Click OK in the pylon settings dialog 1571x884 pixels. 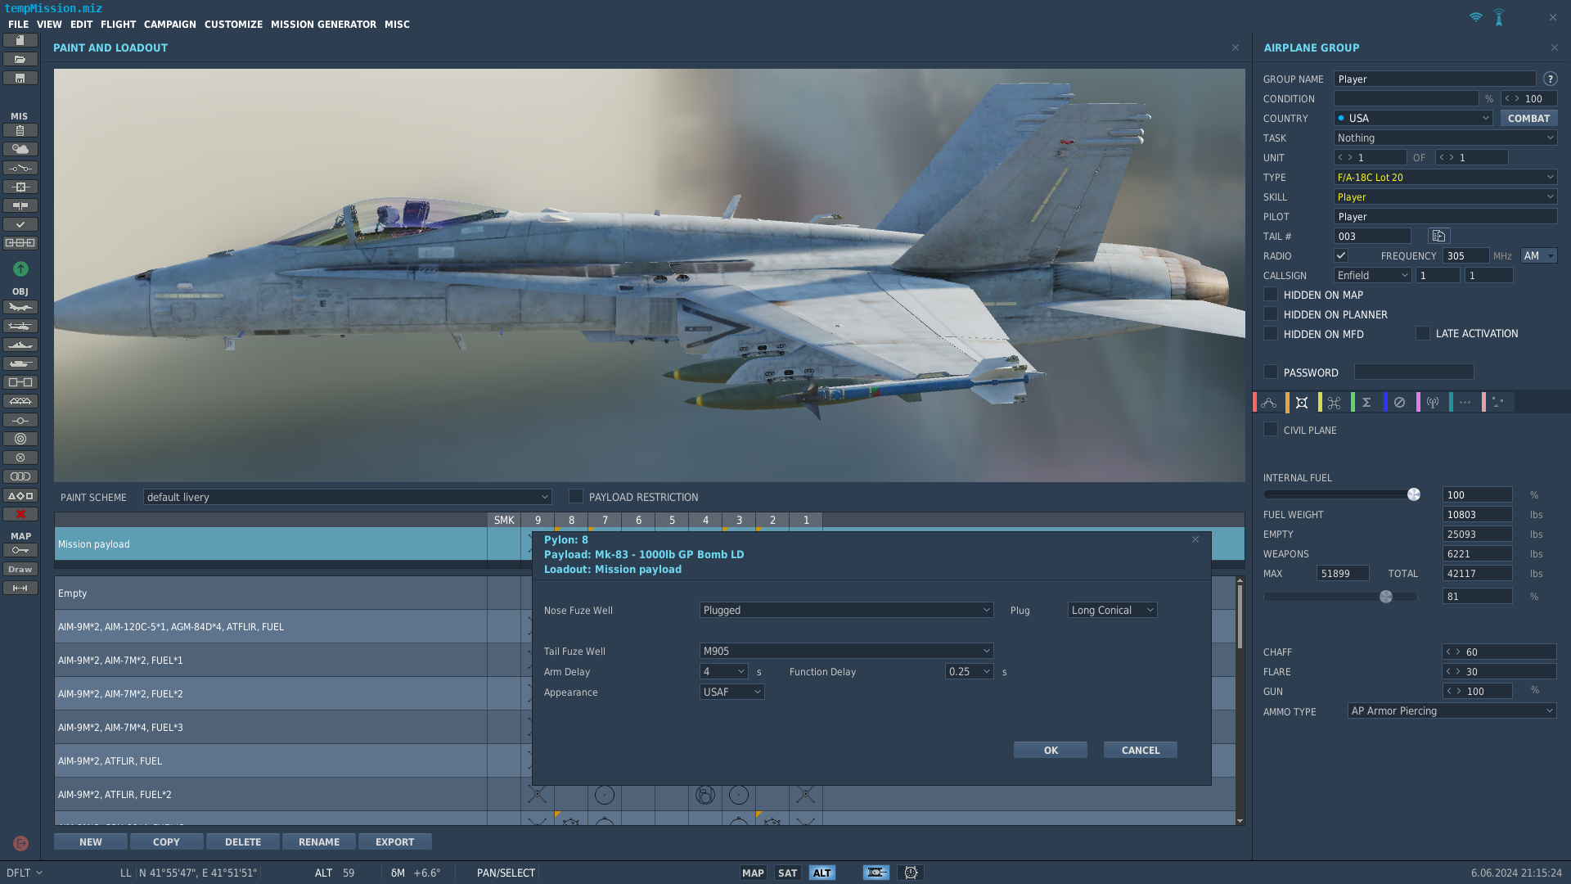point(1051,751)
